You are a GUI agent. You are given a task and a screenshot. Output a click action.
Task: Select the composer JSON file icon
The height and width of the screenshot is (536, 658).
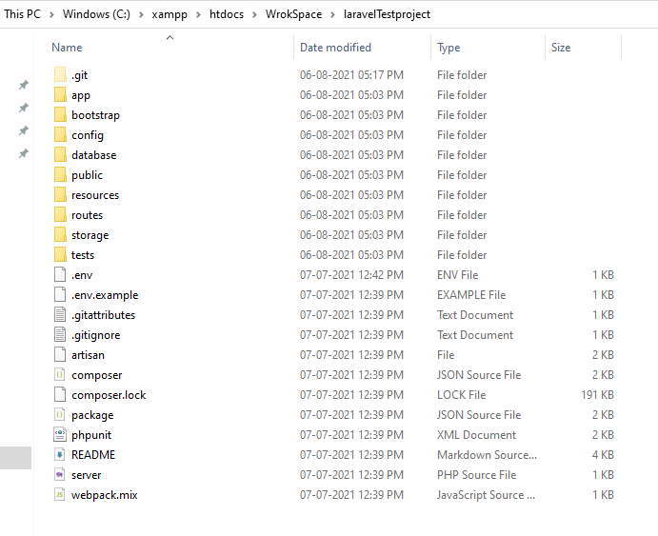pyautogui.click(x=60, y=375)
